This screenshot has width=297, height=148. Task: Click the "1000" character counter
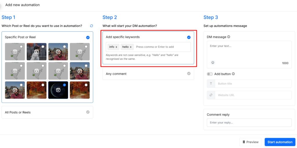(285, 63)
